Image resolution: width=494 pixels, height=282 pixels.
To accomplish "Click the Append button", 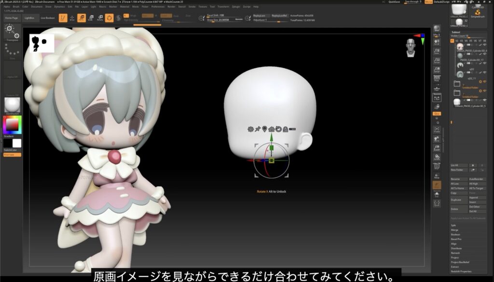I will 477,198.
